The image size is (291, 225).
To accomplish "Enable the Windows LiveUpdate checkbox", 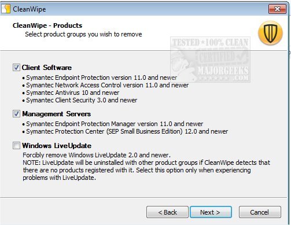I will point(16,146).
